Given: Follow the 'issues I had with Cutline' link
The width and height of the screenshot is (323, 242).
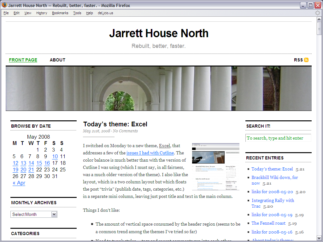Looking at the screenshot, I should (150, 153).
